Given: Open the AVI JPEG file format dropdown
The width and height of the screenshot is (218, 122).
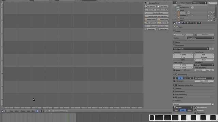Looking at the screenshot, I should click(x=183, y=107).
